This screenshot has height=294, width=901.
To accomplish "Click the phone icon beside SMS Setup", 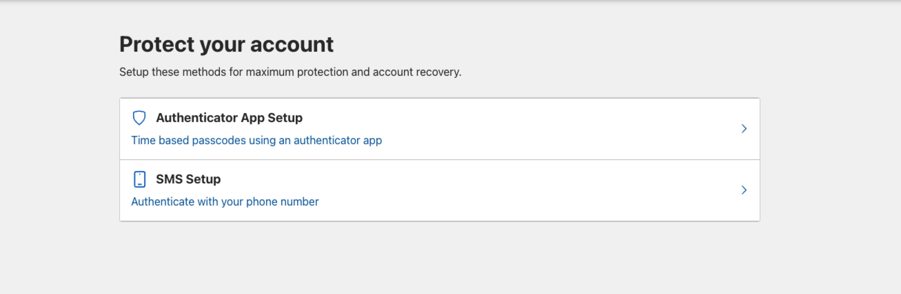I will coord(140,179).
